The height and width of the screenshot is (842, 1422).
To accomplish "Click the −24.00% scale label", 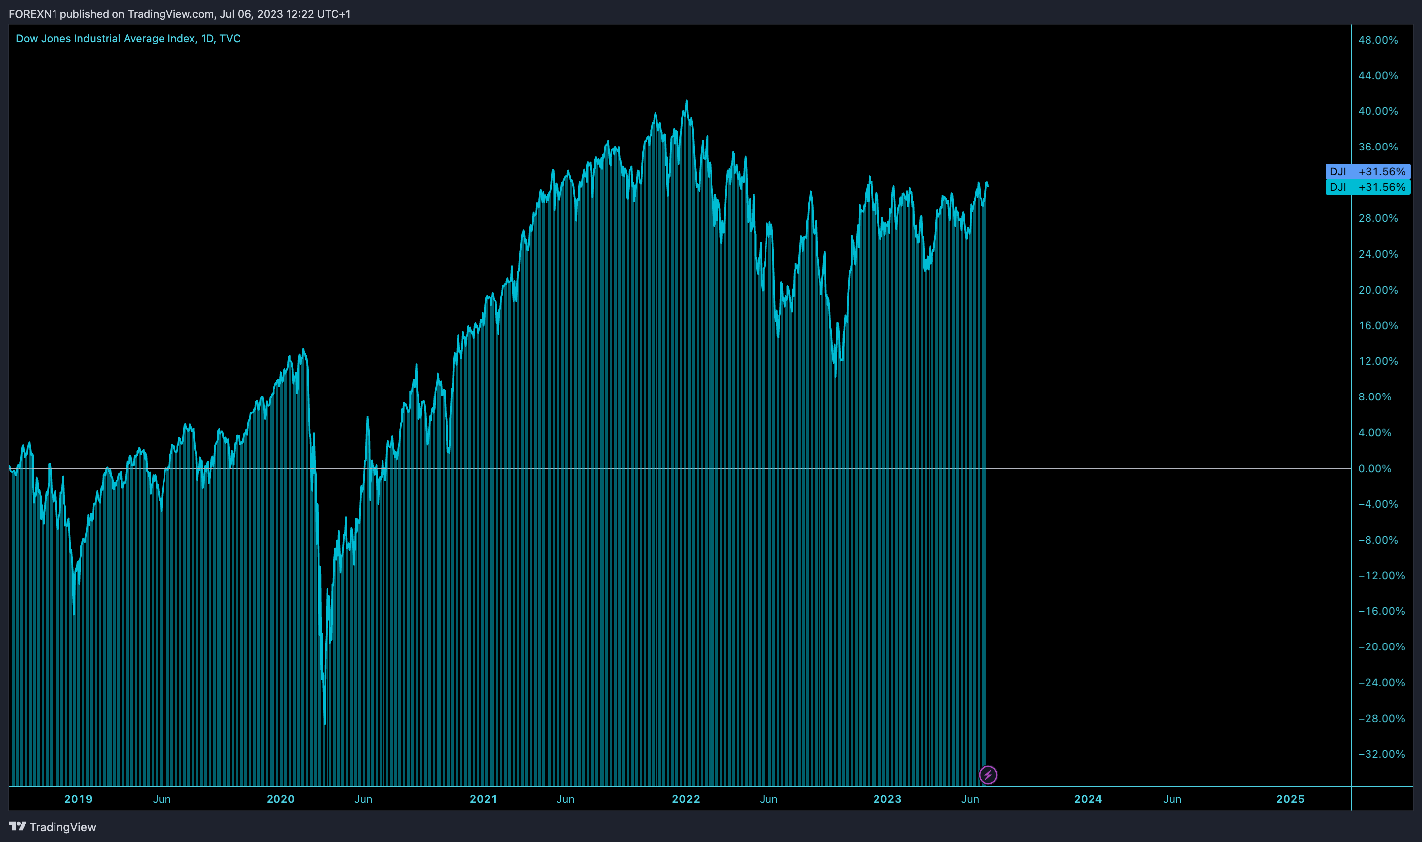I will point(1381,683).
